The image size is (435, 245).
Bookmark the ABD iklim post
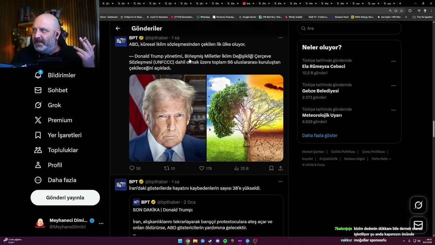(271, 168)
